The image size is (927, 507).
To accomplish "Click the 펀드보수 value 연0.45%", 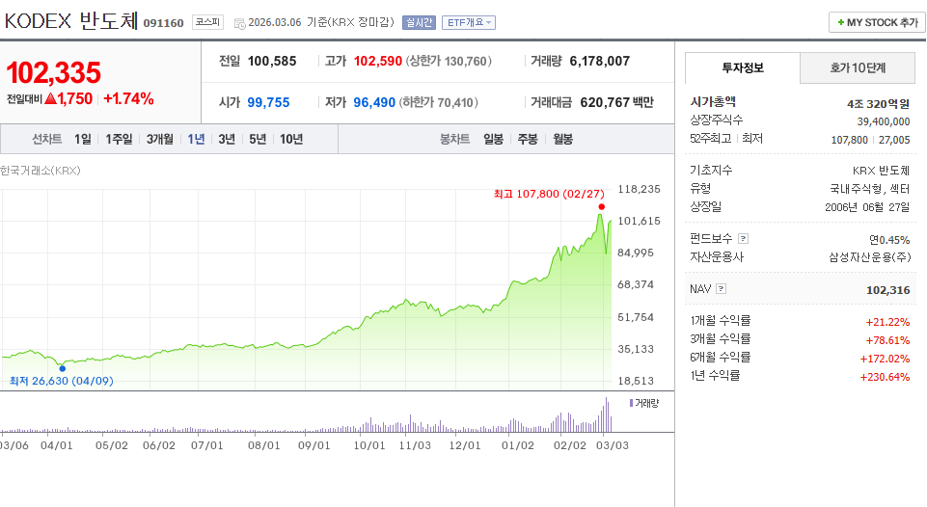I will (x=889, y=240).
